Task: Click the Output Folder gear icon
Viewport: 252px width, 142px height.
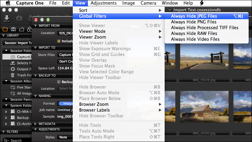Action: (13, 69)
